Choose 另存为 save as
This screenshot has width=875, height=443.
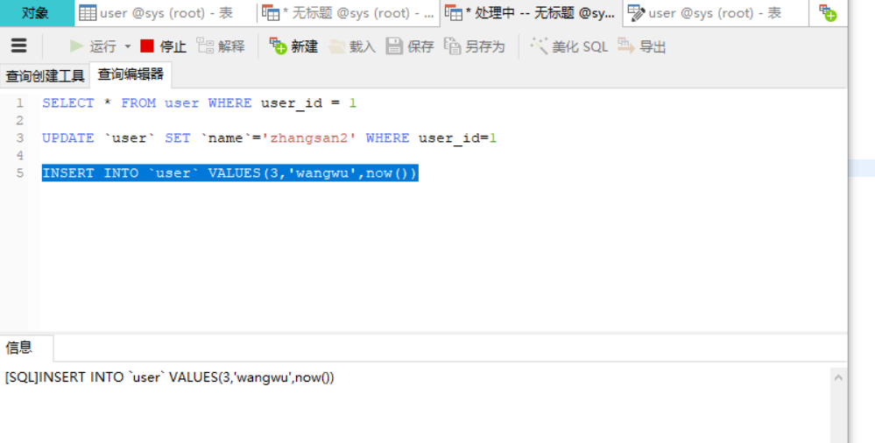click(x=475, y=46)
